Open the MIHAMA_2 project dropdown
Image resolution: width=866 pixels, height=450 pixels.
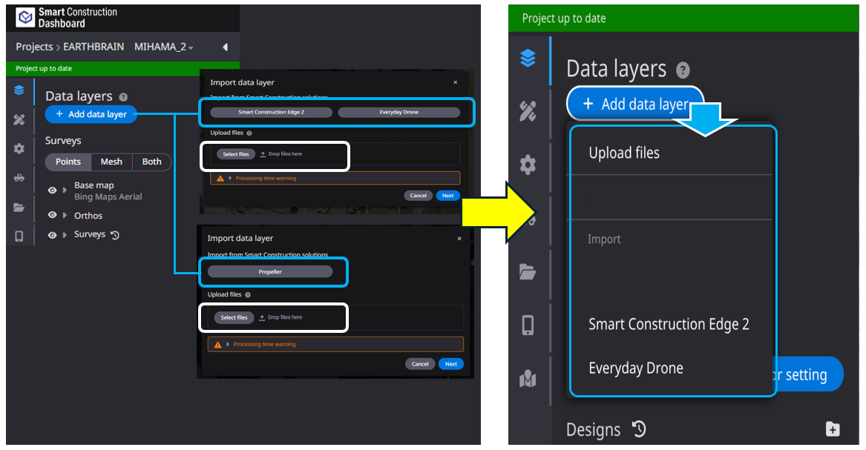(163, 47)
